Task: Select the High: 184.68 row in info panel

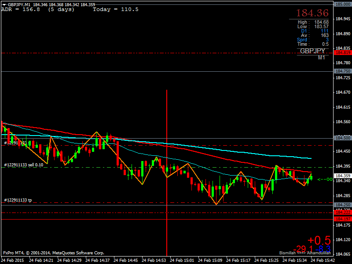Action: [313, 22]
